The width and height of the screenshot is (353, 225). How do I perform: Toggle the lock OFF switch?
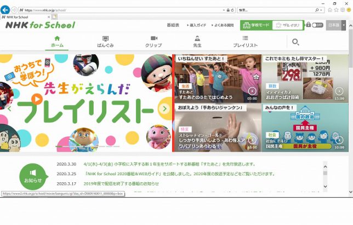[x=317, y=25]
